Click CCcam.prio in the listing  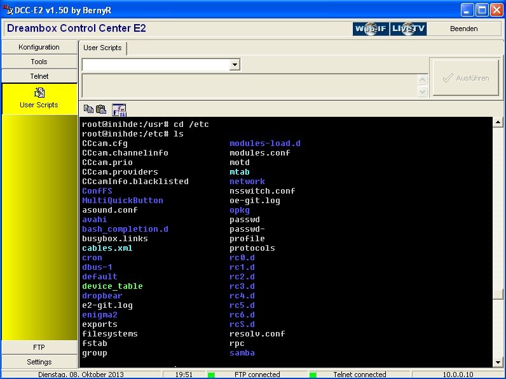107,163
